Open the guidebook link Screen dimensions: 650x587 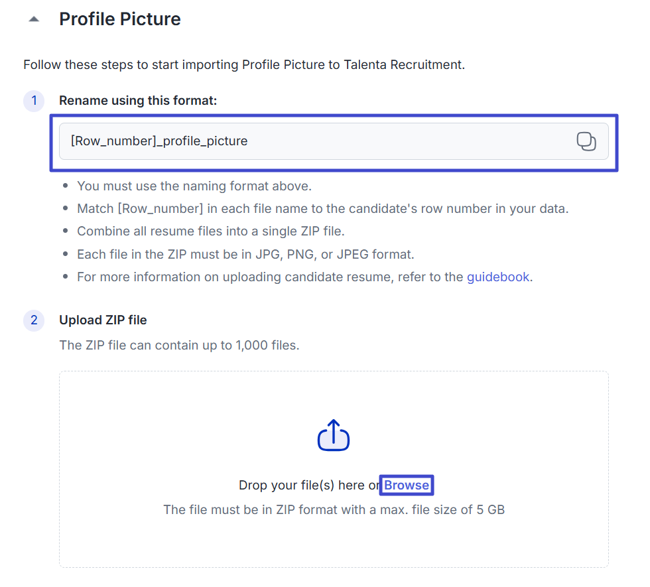pyautogui.click(x=498, y=277)
